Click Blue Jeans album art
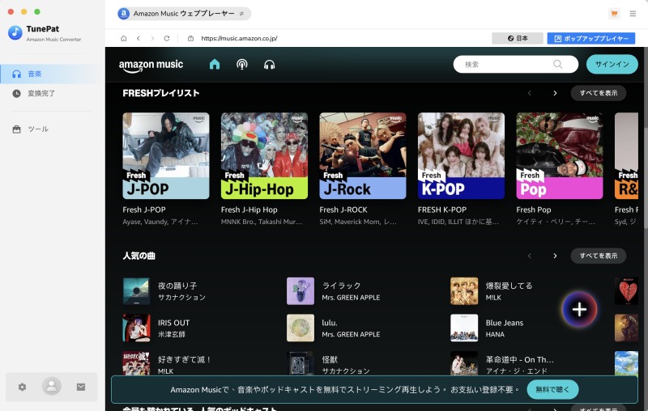This screenshot has height=411, width=648. (464, 328)
